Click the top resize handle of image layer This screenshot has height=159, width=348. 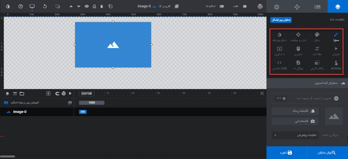pyautogui.click(x=113, y=22)
